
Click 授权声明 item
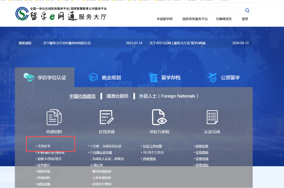point(44,171)
